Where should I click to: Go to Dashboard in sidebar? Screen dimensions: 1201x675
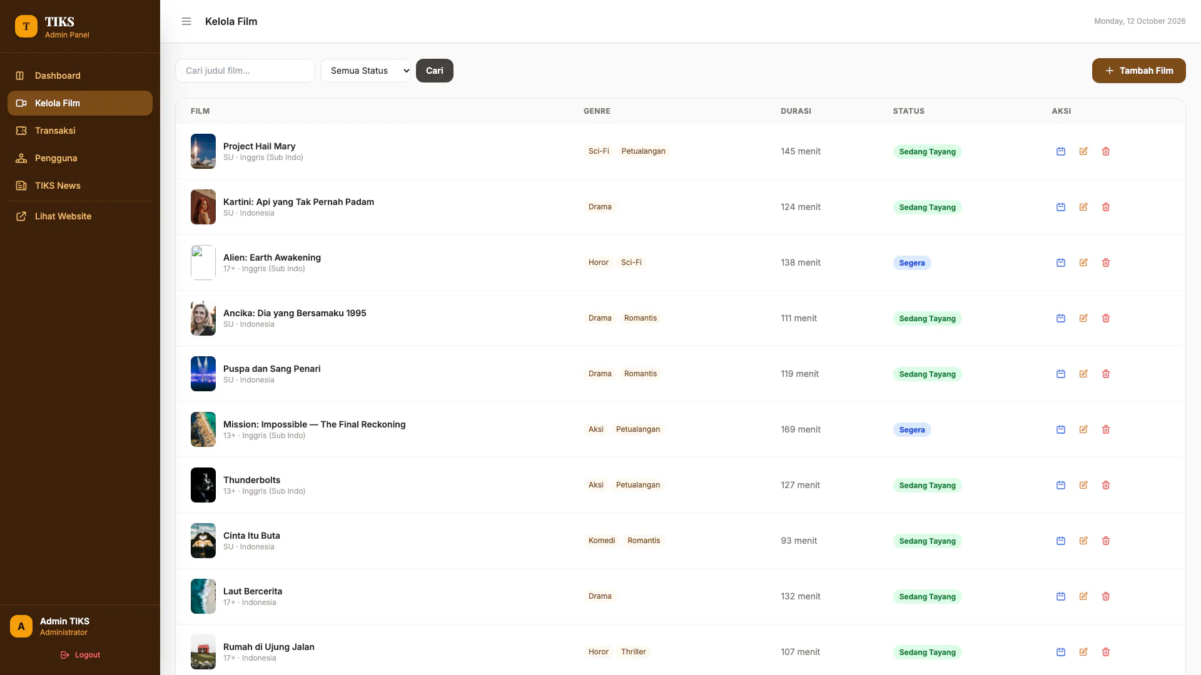[x=80, y=76]
